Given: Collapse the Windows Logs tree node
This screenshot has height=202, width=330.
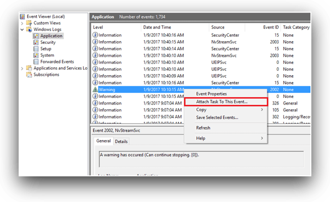Looking at the screenshot, I should pos(22,29).
